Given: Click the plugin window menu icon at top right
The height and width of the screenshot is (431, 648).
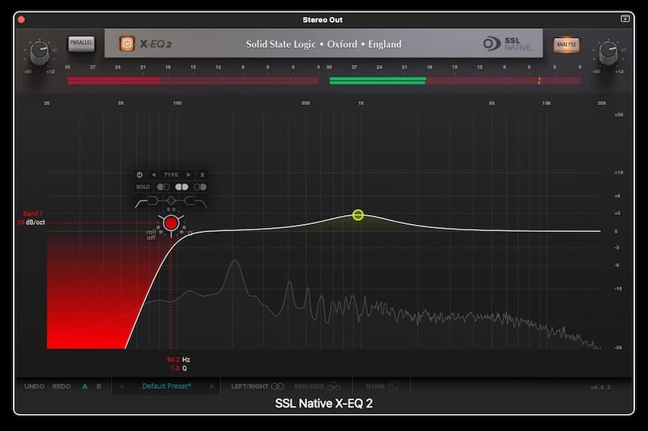Looking at the screenshot, I should 625,19.
